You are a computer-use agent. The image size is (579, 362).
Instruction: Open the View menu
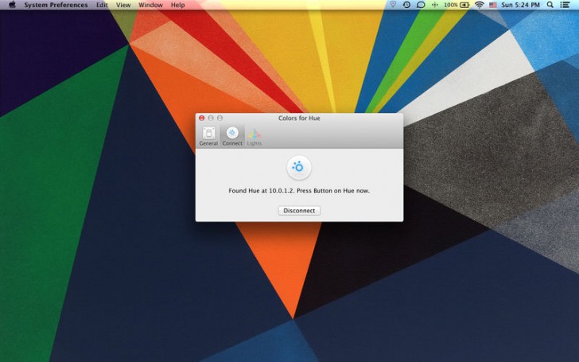click(x=123, y=5)
